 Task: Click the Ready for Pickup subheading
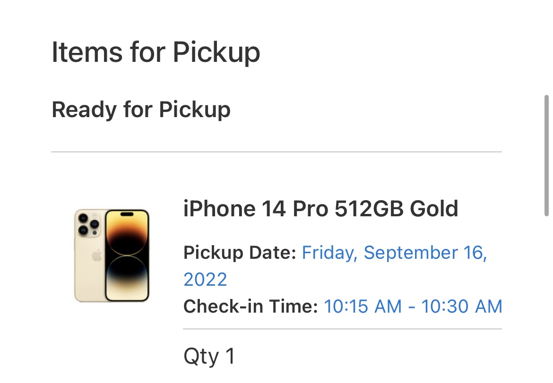pyautogui.click(x=141, y=110)
